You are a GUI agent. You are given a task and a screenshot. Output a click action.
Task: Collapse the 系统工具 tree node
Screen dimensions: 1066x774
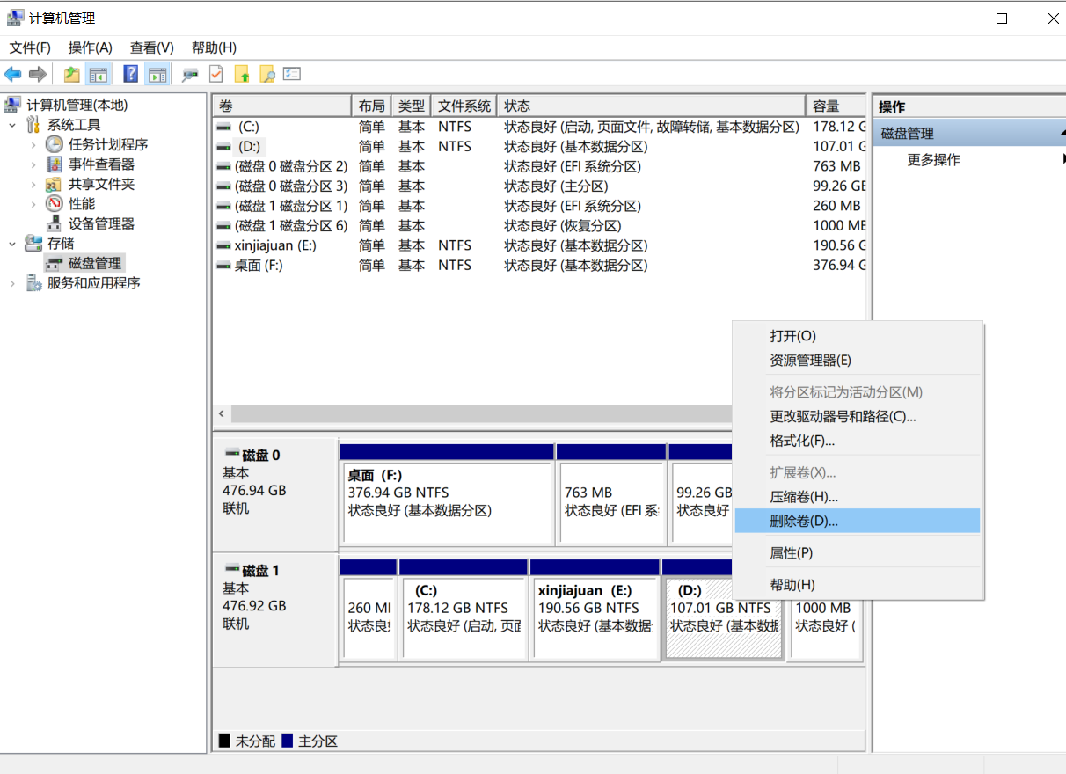tap(12, 125)
